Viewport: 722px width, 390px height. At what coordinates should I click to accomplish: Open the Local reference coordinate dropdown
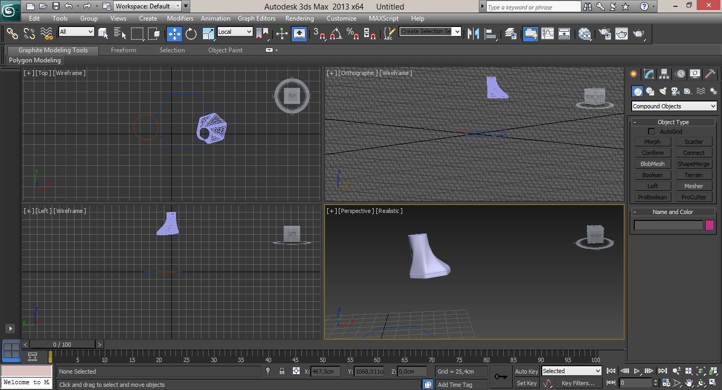(235, 32)
